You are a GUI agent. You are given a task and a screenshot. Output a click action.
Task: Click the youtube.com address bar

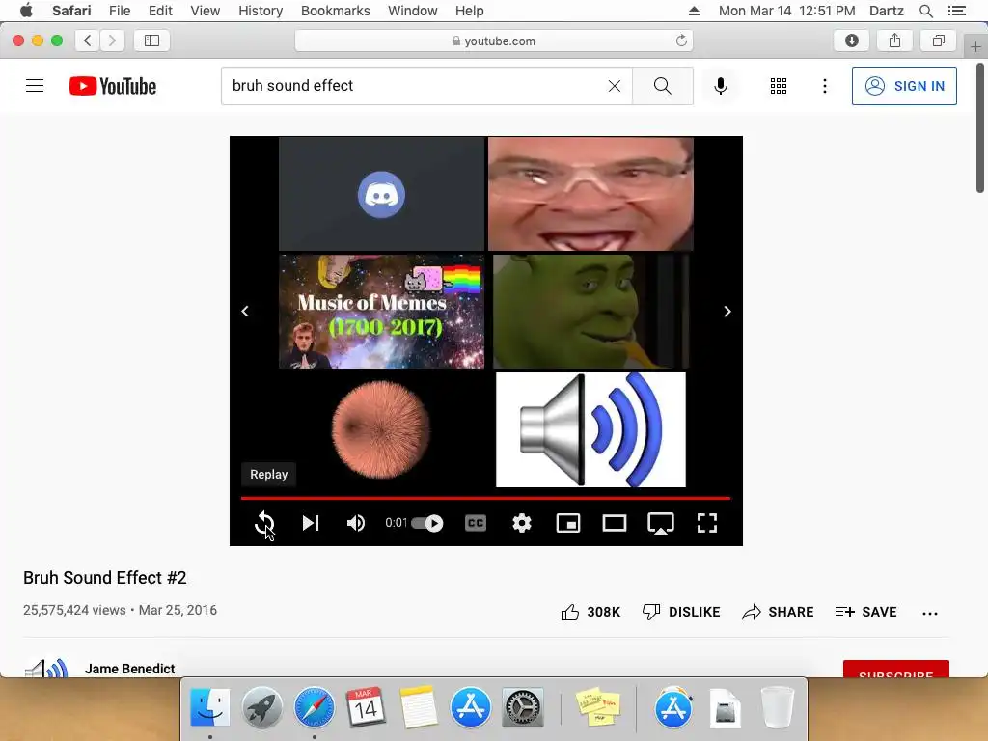pyautogui.click(x=494, y=41)
